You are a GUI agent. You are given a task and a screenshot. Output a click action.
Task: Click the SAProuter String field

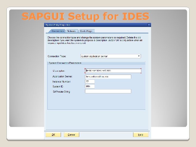click(108, 91)
